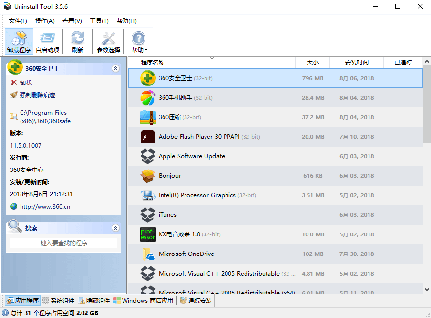Sort by 大小 column header

pyautogui.click(x=312, y=62)
